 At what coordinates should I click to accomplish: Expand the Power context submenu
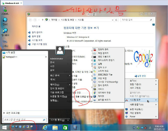click(x=141, y=117)
